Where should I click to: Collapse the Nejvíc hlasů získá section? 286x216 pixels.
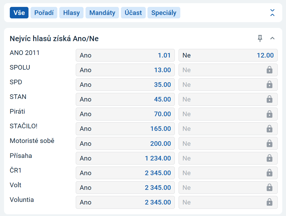pos(272,38)
